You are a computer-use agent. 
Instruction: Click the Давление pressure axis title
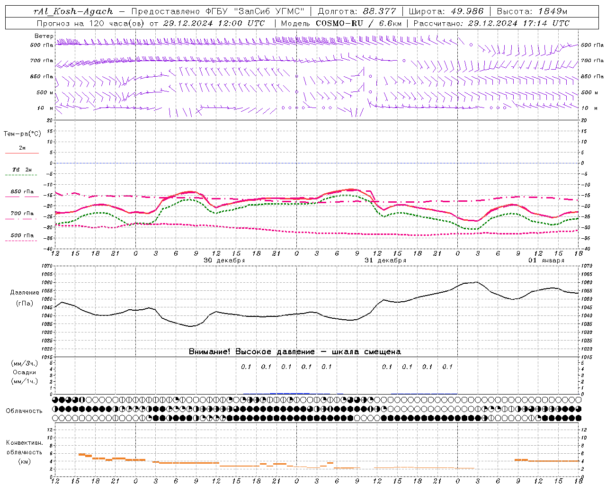pyautogui.click(x=24, y=293)
